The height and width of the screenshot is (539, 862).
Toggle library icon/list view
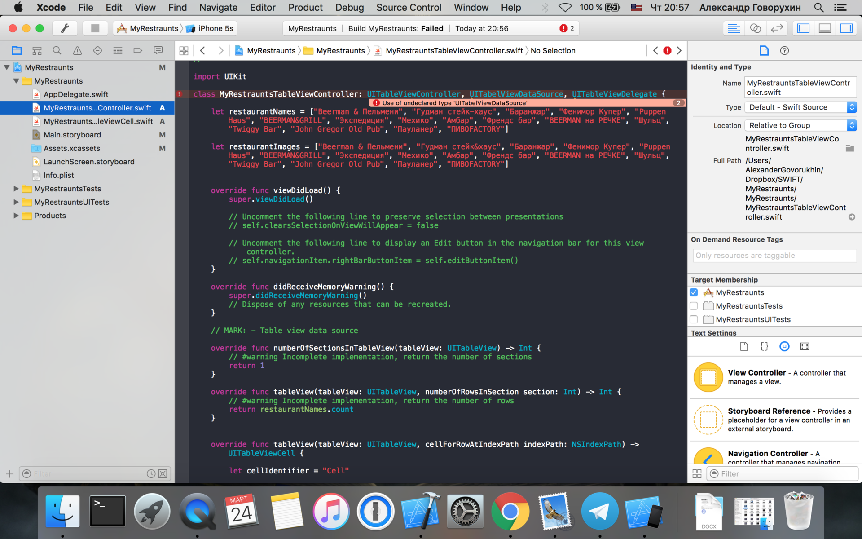[697, 473]
